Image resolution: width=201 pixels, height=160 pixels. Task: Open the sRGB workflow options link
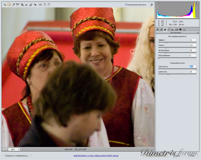(x=95, y=155)
